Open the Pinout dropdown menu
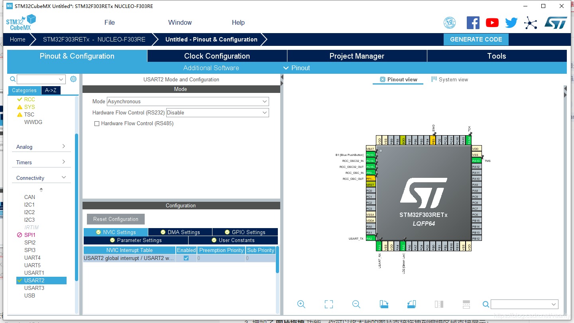The image size is (574, 323). coord(297,68)
